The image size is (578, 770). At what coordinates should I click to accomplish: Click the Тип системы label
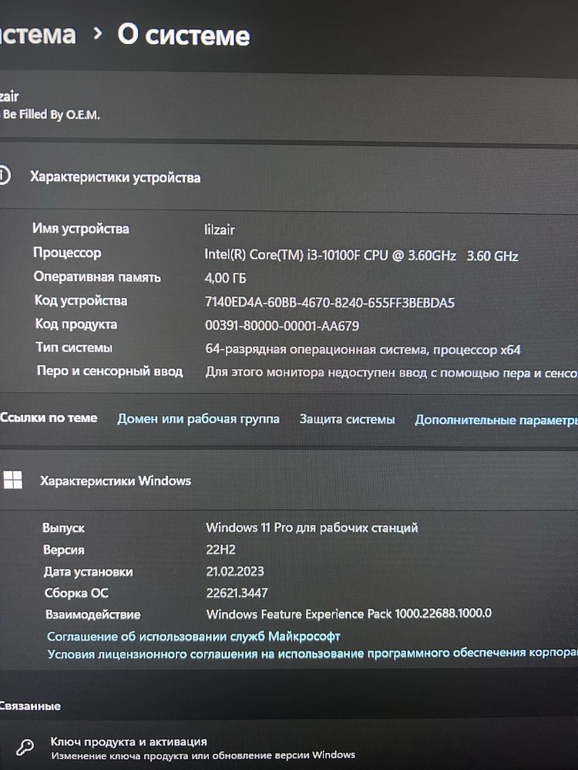[x=74, y=347]
